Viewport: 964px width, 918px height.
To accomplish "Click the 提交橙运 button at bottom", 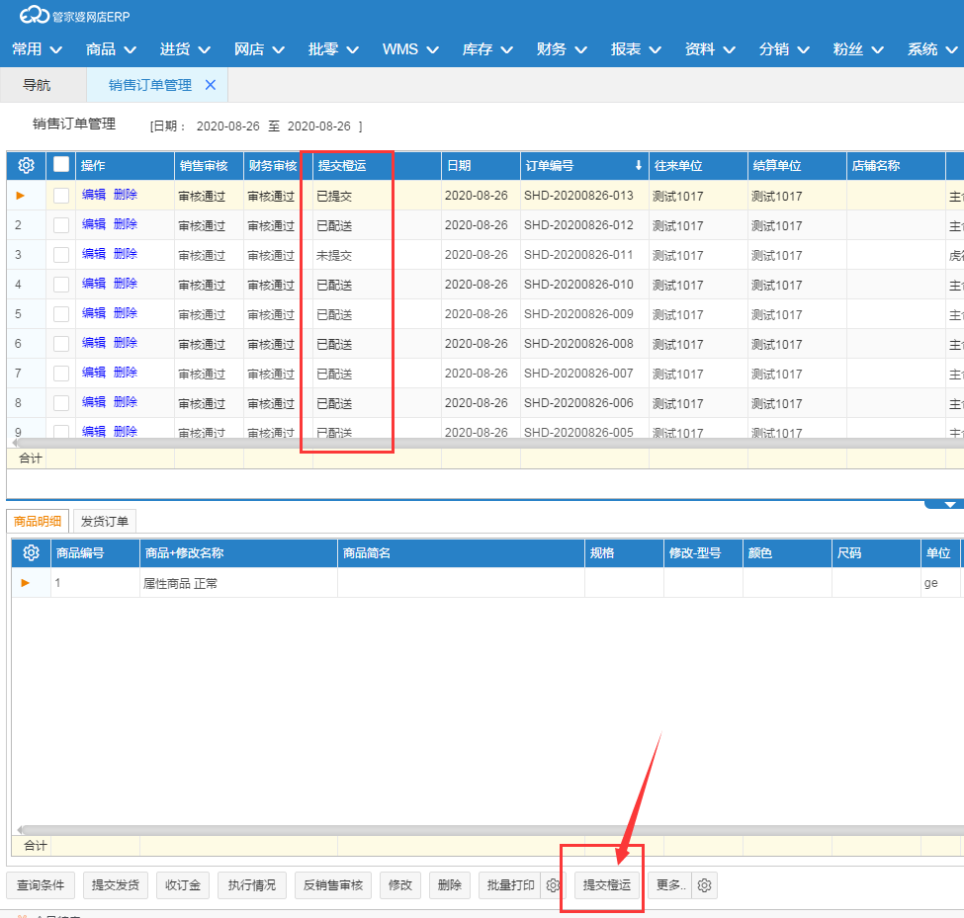I will coord(607,885).
